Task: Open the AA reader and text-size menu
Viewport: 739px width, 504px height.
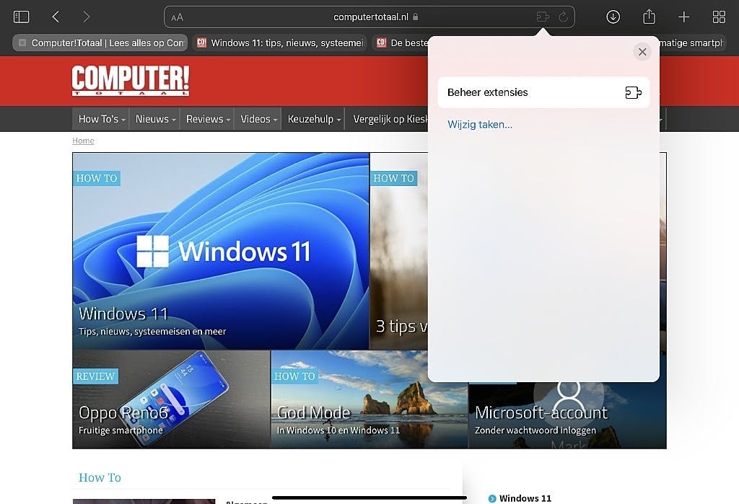Action: tap(178, 18)
